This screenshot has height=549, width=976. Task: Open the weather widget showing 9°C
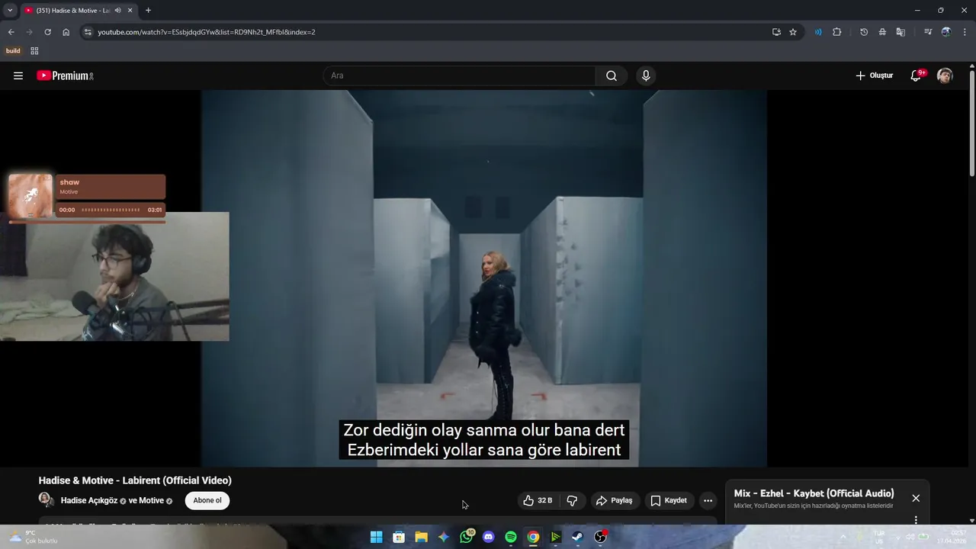[x=32, y=537]
